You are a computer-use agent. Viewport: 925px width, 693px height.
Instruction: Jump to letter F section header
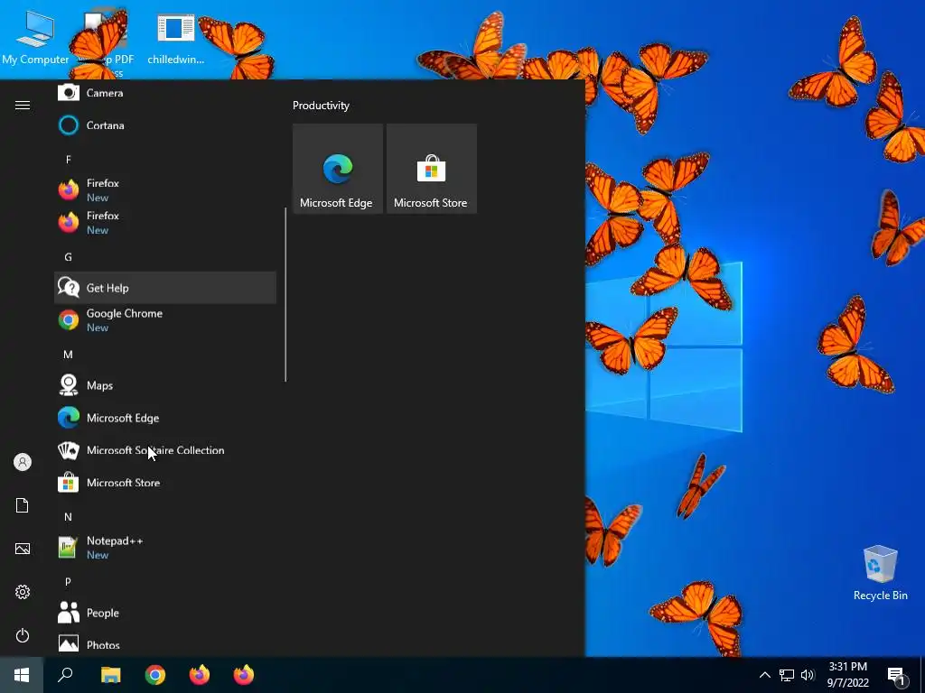point(69,160)
